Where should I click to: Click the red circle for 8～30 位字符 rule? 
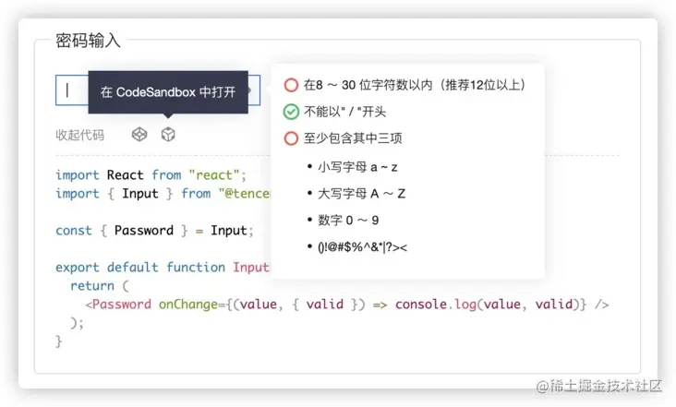pos(291,85)
